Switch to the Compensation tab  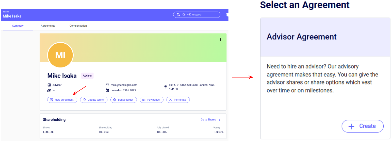(78, 26)
